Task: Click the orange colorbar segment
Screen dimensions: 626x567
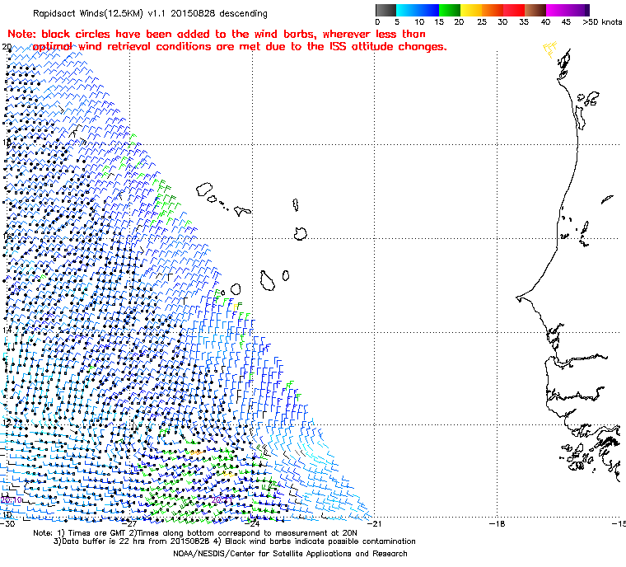Action: click(493, 10)
